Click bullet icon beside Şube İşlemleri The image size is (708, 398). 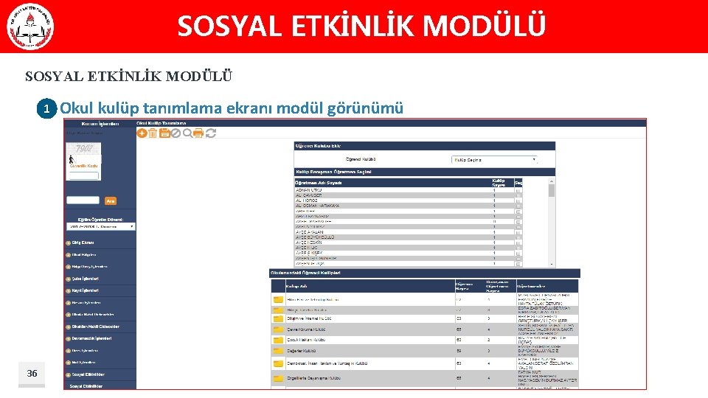point(68,279)
